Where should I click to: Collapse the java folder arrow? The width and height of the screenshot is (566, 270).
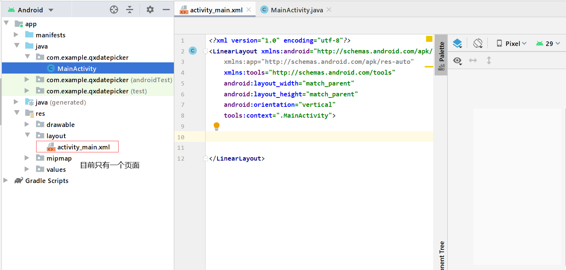pyautogui.click(x=16, y=46)
